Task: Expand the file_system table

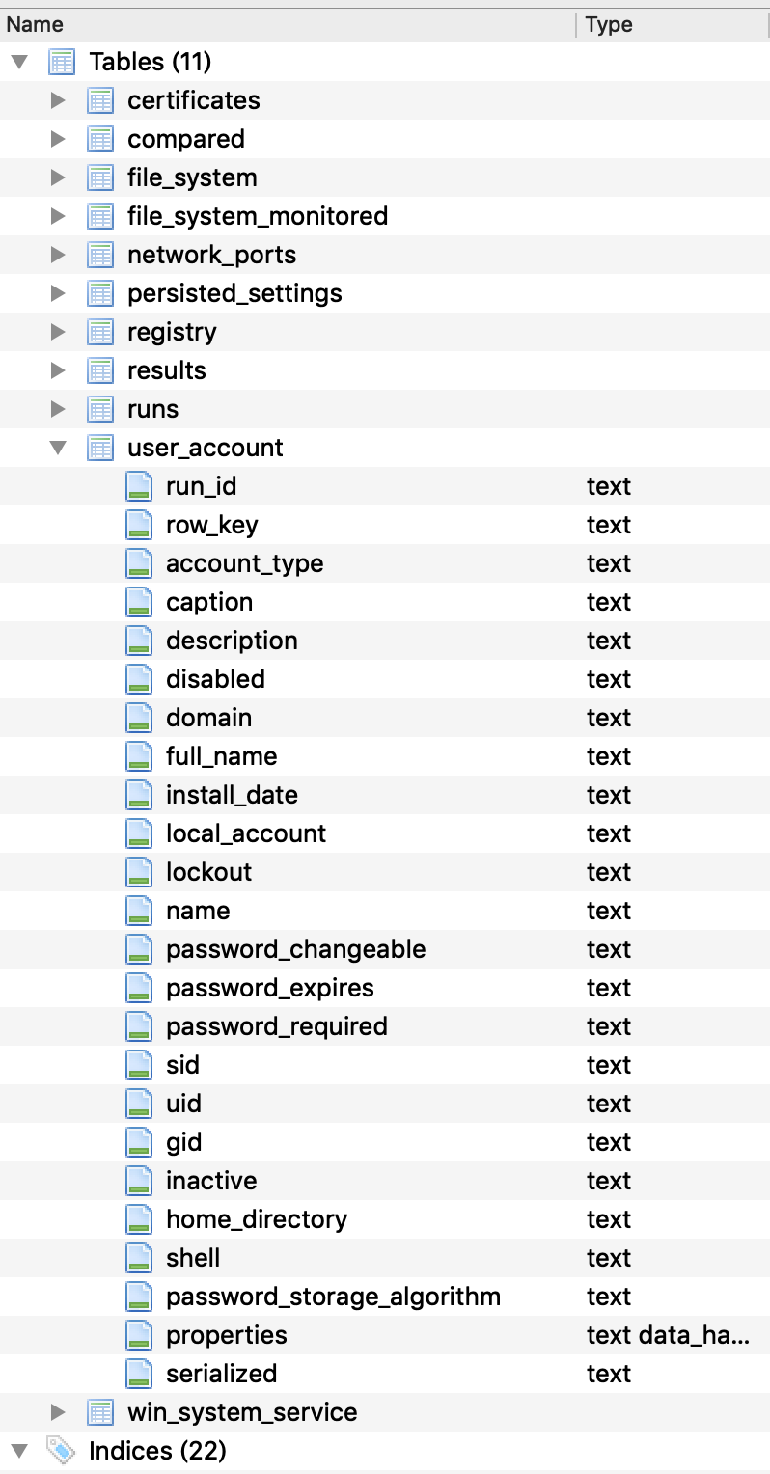Action: [x=58, y=177]
